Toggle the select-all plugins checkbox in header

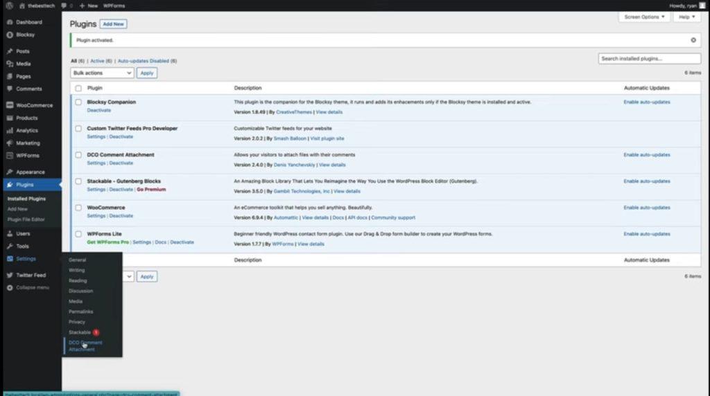pos(78,88)
